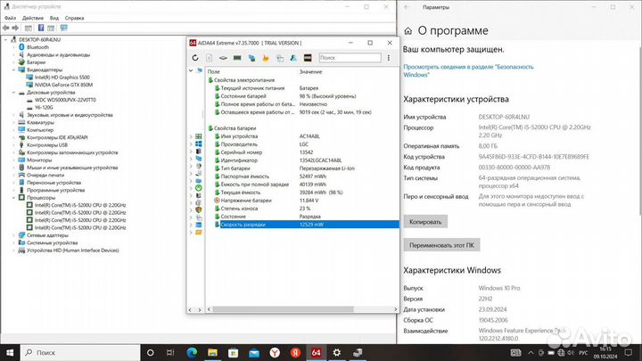
Task: Open the AIDA64 three-dot options menu
Action: (x=389, y=58)
